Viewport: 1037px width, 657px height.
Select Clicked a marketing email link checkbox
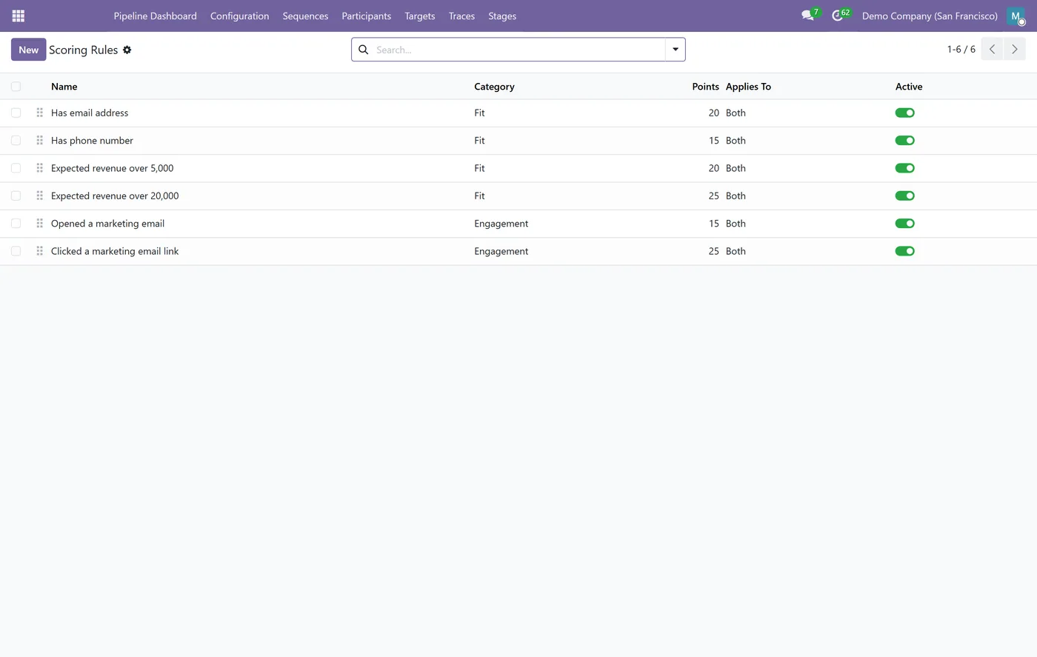16,251
